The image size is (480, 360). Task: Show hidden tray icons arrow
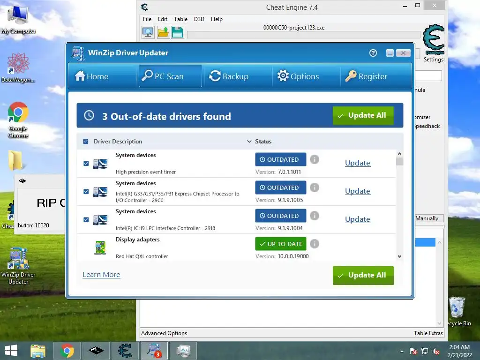(402, 351)
